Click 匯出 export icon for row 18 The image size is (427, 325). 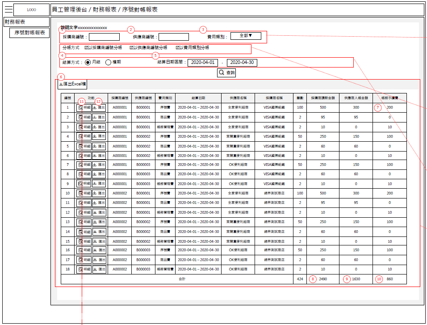tap(99, 270)
